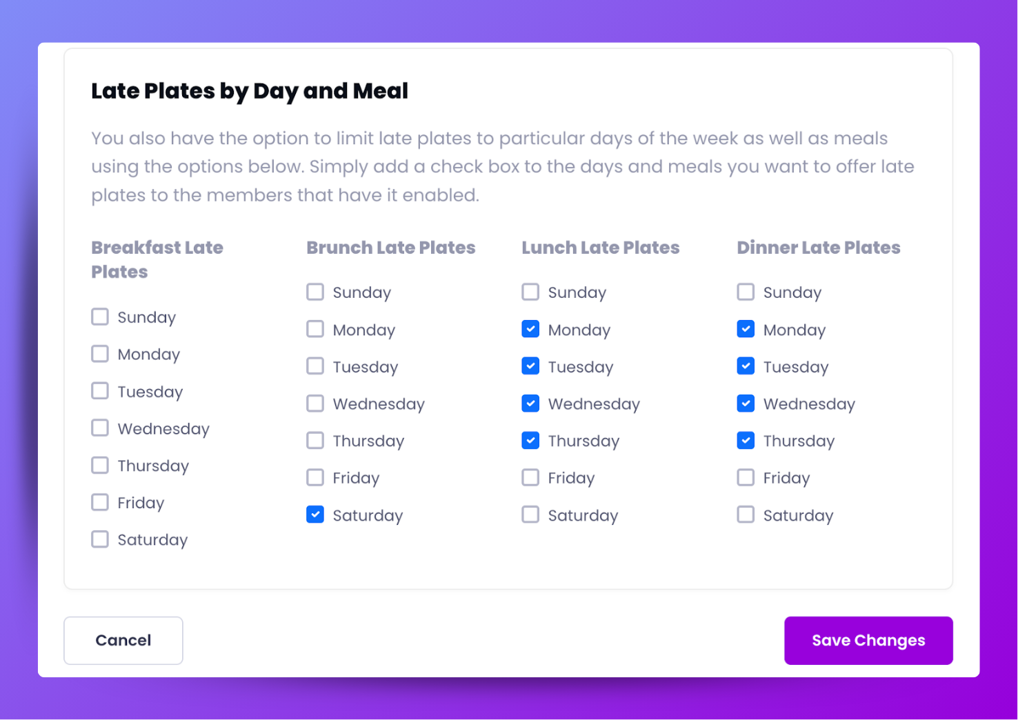Screen dimensions: 1018x720
Task: Tick Friday in Brunch Late Plates
Action: click(x=315, y=477)
